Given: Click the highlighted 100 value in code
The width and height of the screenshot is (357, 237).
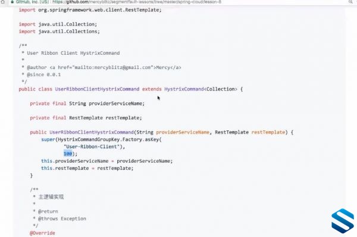Looking at the screenshot, I should (x=68, y=154).
